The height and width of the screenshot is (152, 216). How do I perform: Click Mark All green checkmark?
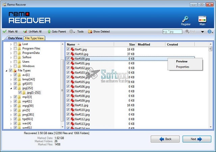5,31
